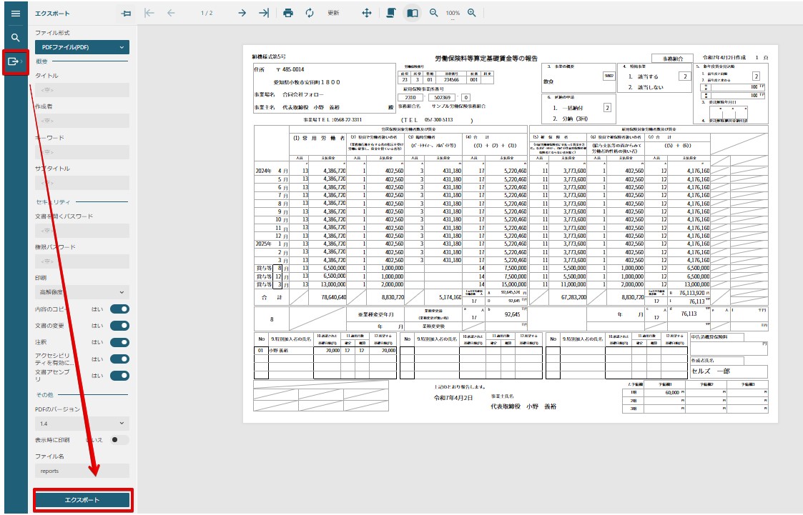Click the report title 労働保険料等算定基礎賃金等の報告
803x515 pixels.
click(486, 59)
